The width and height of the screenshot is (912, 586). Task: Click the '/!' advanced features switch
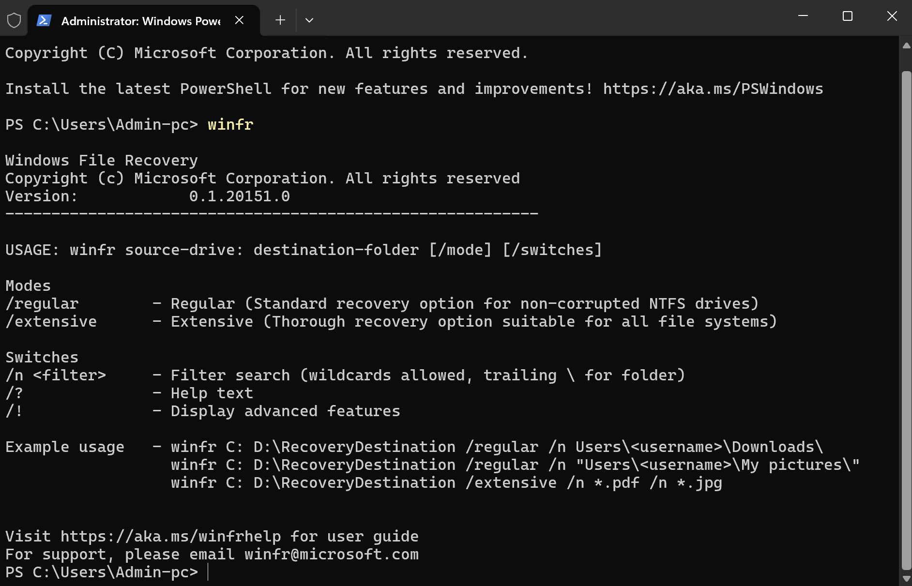15,411
